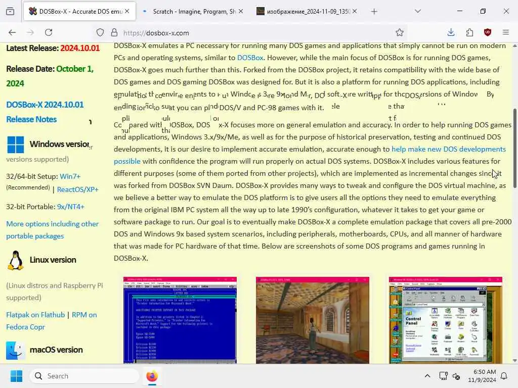This screenshot has width=518, height=388.
Task: Switch to the изображение_2024-11-09 tab
Action: tap(307, 12)
